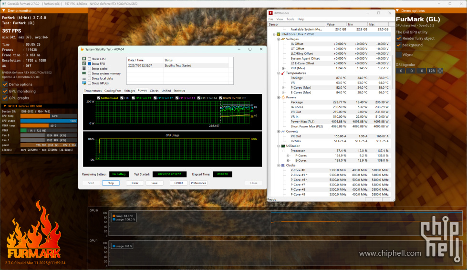Enable the Stress GPU(s) checkbox
The image size is (467, 270).
tap(89, 83)
